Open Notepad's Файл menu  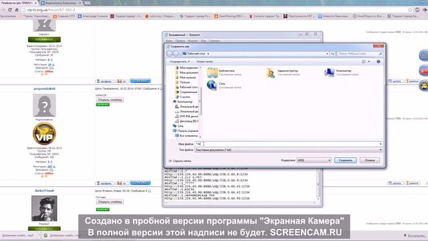click(169, 41)
